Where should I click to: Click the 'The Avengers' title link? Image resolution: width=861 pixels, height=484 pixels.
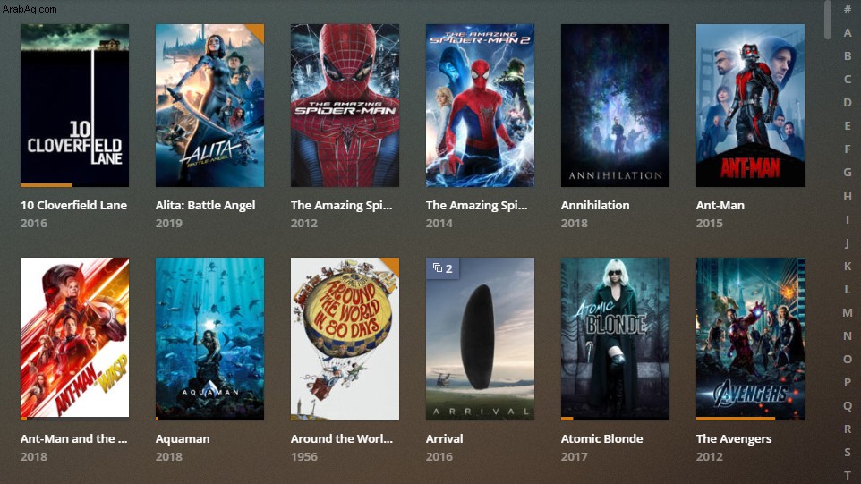pyautogui.click(x=734, y=438)
